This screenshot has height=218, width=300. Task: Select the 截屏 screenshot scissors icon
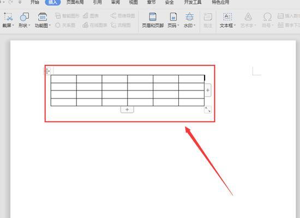8,17
